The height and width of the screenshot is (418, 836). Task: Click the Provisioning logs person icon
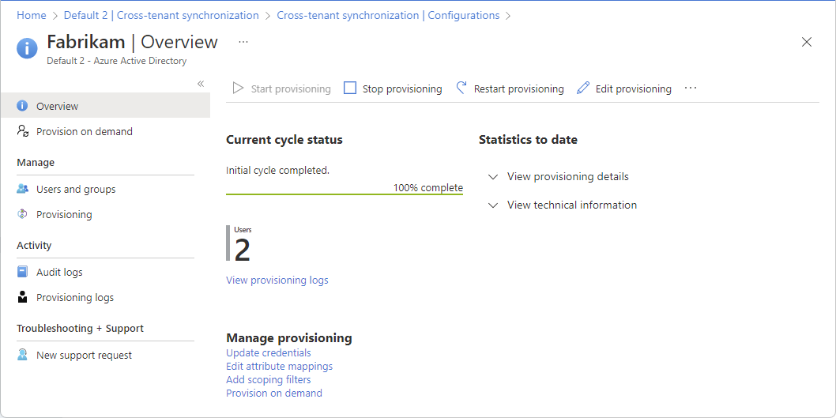click(x=22, y=297)
